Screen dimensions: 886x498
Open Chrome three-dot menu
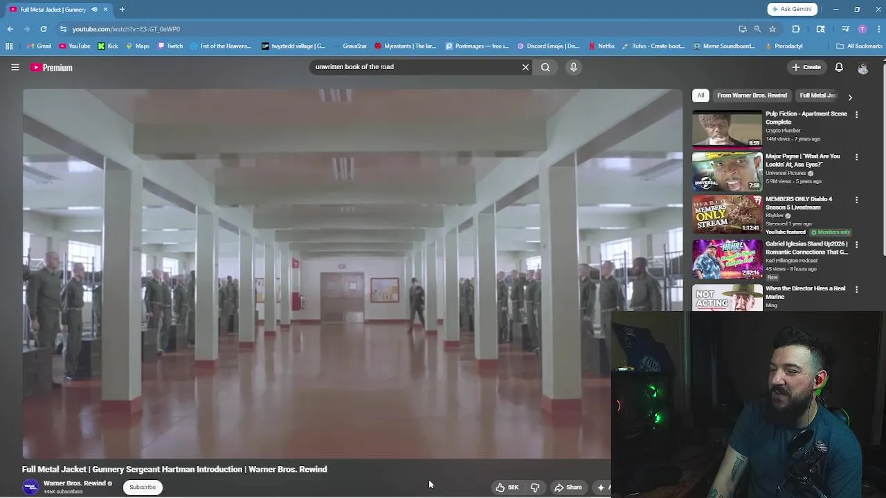[x=878, y=29]
